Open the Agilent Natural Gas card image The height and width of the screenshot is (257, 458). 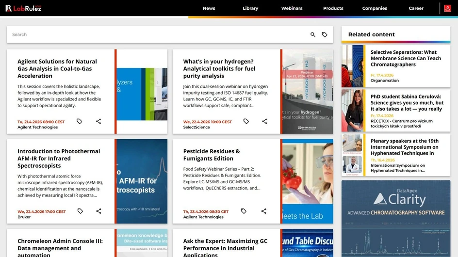coord(142,92)
